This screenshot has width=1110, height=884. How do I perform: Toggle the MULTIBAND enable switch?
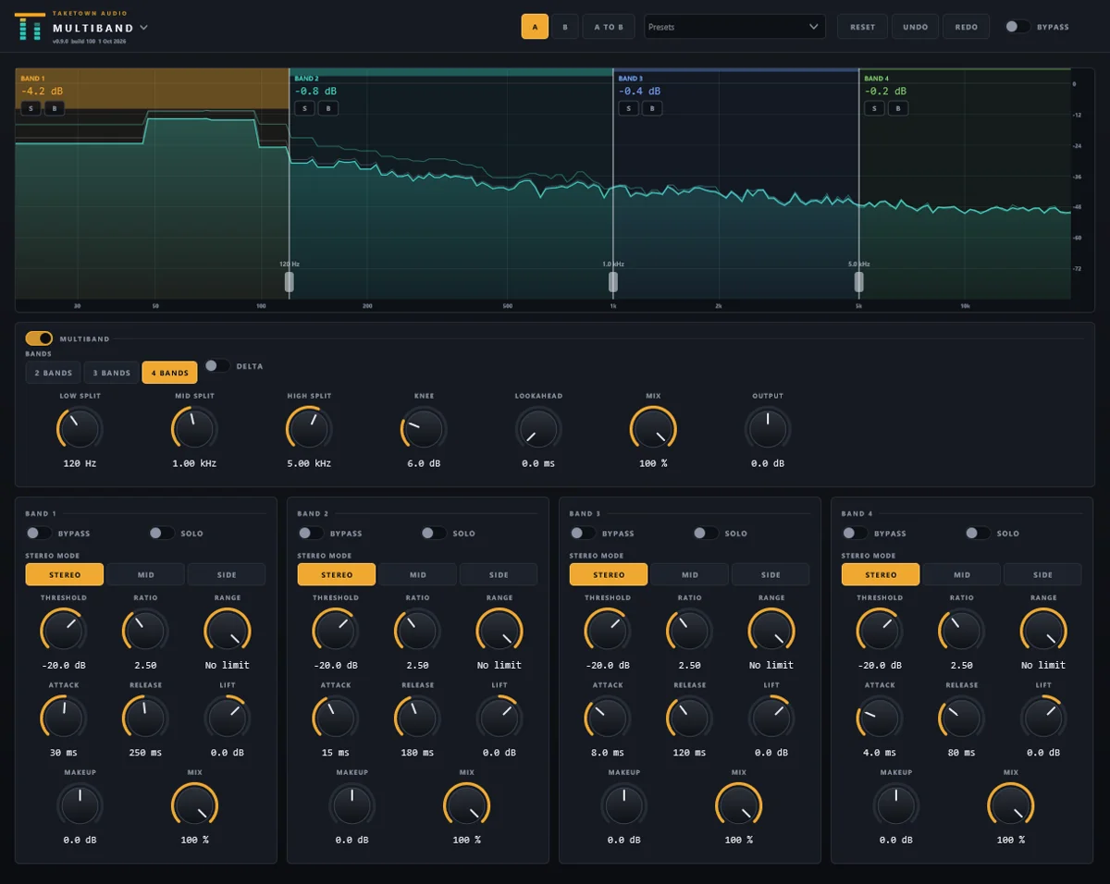click(39, 338)
